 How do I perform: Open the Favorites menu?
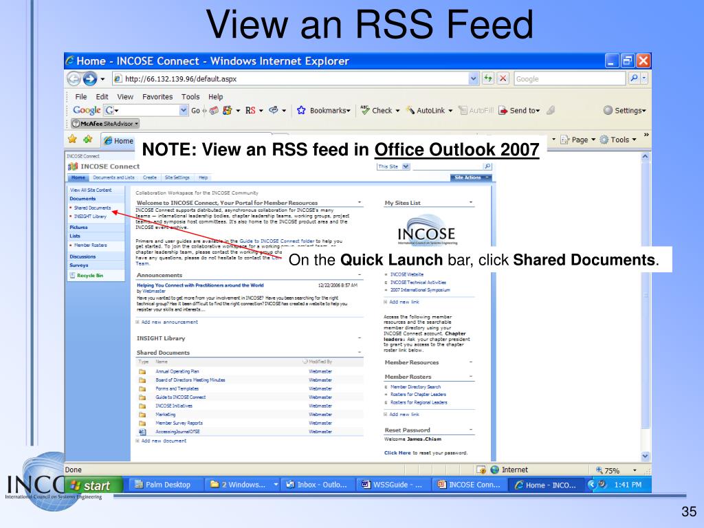[x=157, y=96]
